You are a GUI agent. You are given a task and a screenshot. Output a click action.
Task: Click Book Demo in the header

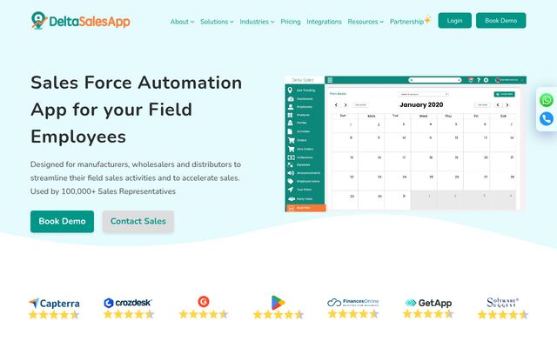(501, 21)
